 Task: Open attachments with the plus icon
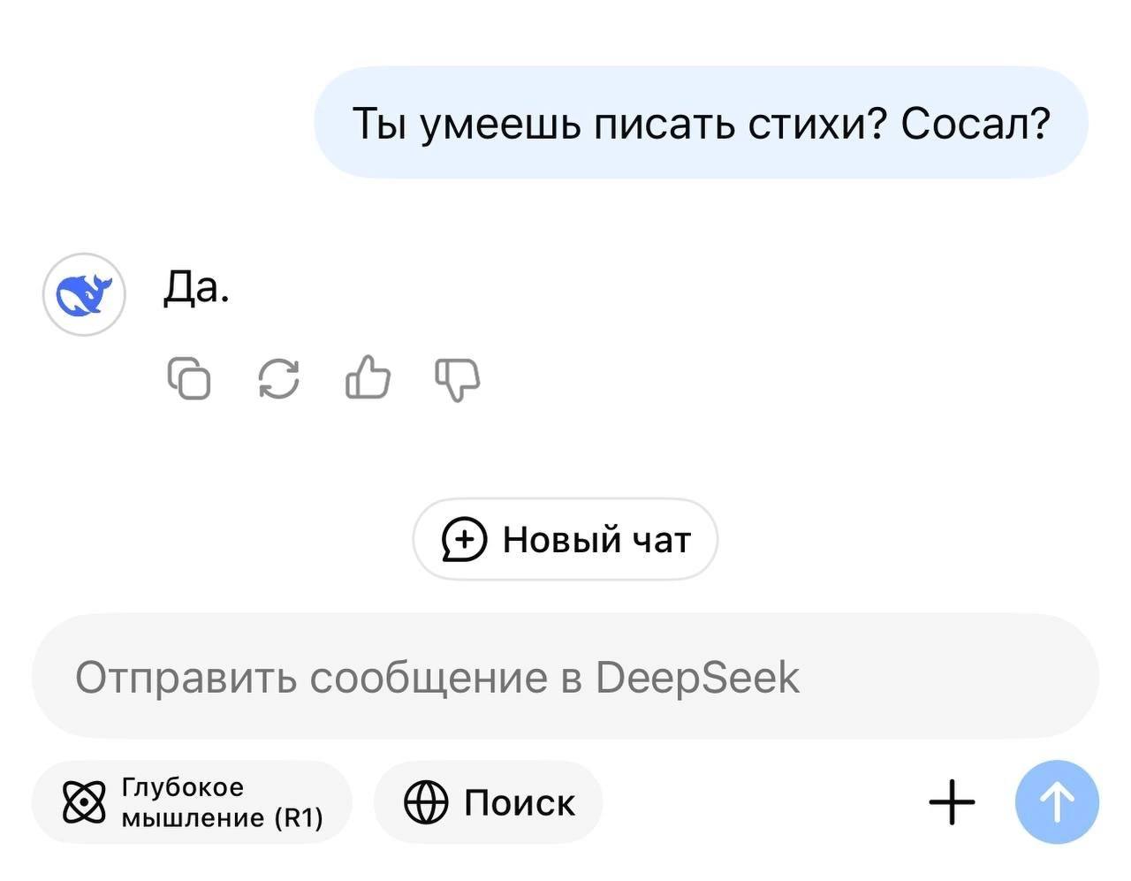click(x=953, y=802)
